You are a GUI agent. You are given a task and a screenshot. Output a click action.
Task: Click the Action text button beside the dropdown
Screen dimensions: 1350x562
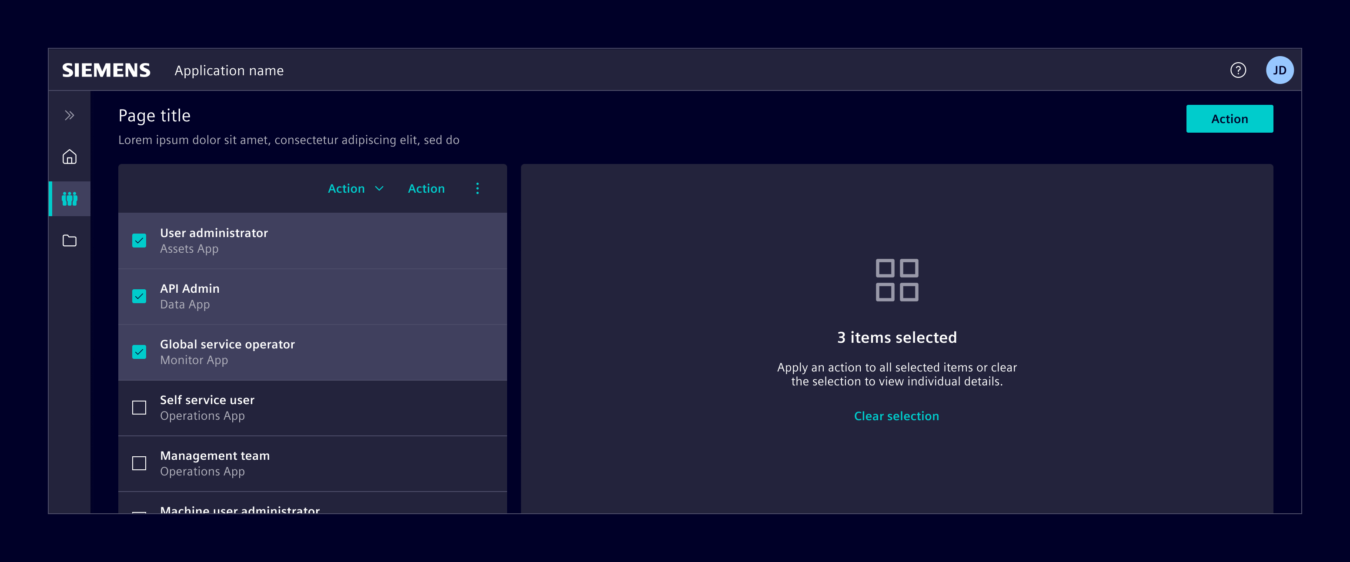point(426,188)
